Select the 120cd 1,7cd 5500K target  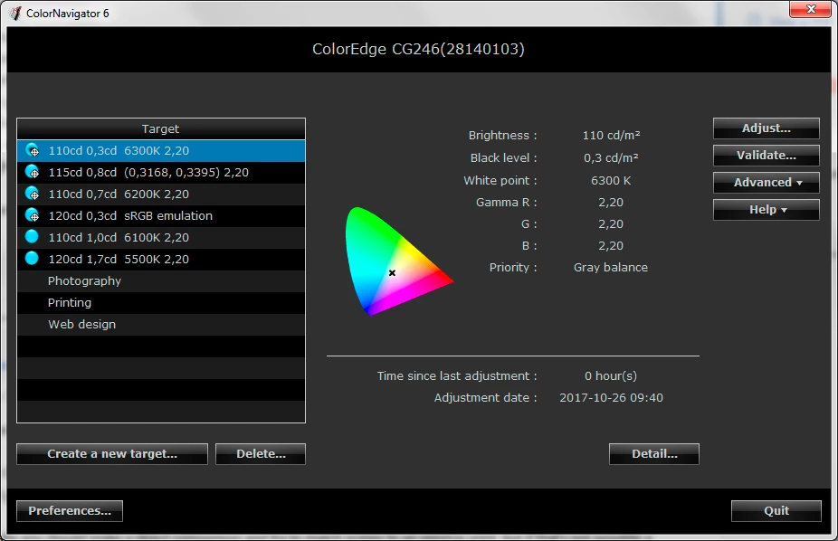(x=161, y=259)
